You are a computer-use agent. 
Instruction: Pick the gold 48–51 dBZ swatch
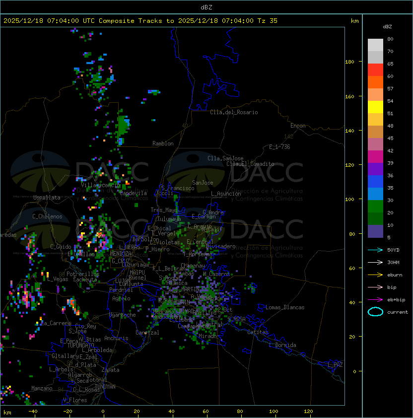pyautogui.click(x=375, y=120)
